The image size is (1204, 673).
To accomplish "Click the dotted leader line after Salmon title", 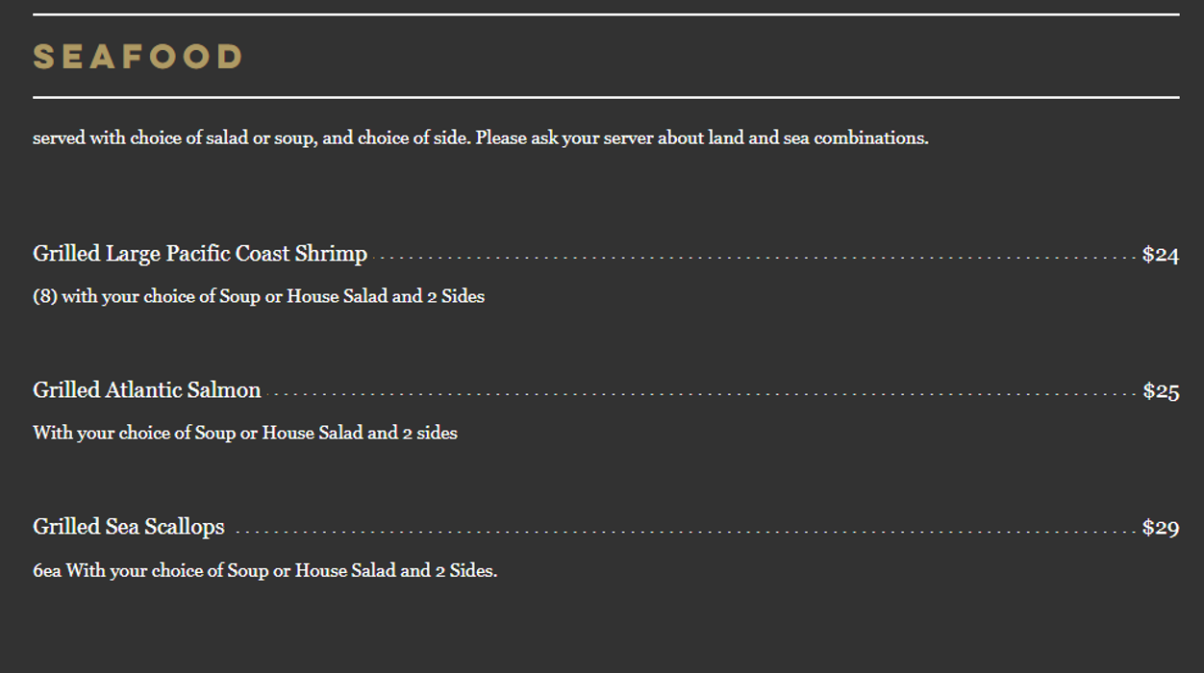I will tap(702, 394).
